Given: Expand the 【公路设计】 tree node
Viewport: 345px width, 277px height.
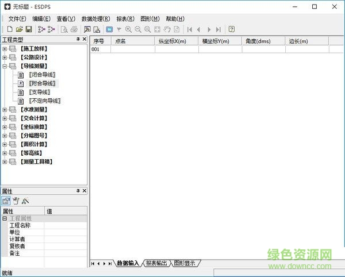Looking at the screenshot, I should (5, 57).
